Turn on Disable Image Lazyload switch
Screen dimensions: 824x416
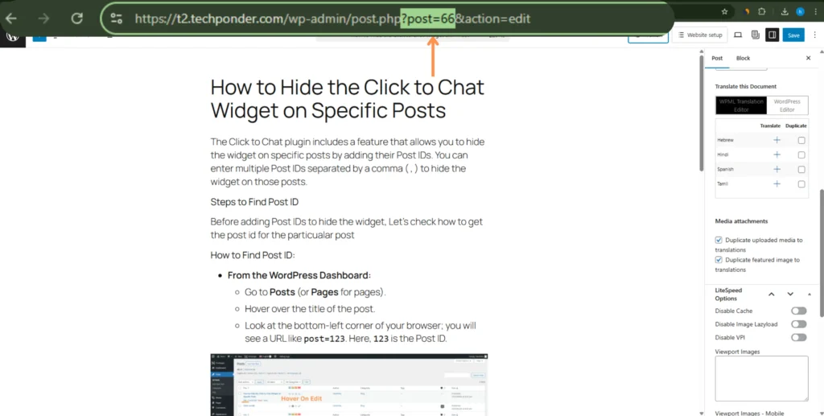[x=798, y=324]
